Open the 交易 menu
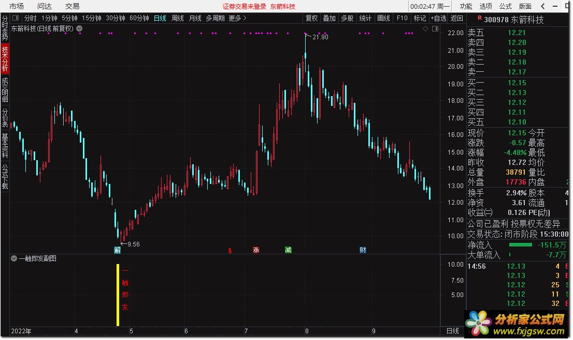The width and height of the screenshot is (573, 340). tap(73, 6)
